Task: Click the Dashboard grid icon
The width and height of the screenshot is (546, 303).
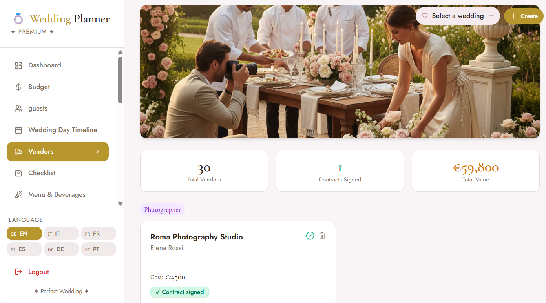Action: (18, 65)
